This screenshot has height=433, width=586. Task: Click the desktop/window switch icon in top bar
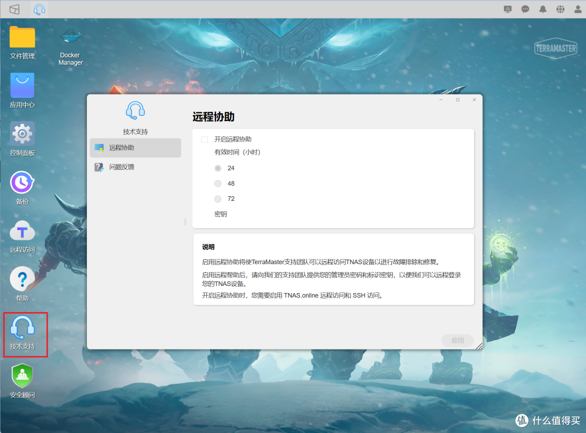15,9
